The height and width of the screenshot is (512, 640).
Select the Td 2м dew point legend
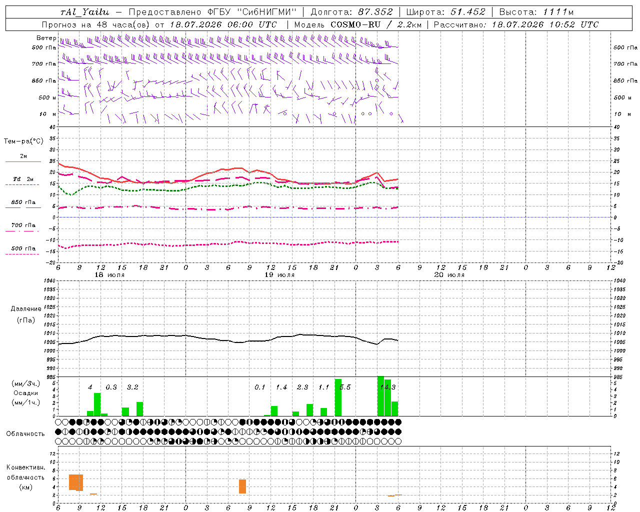click(x=23, y=181)
